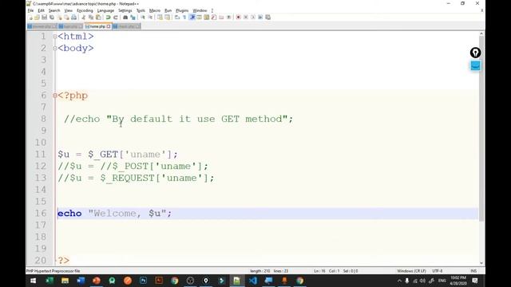Open the Plugins menu
Screen dimensions: 511x287
pos(182,10)
